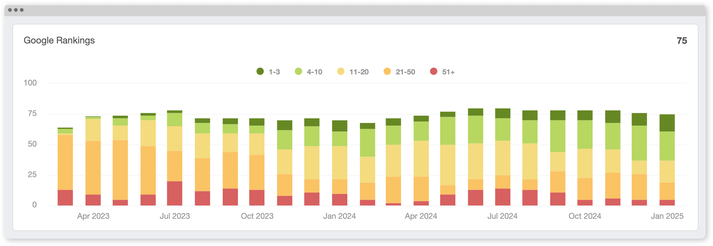Screen dimensions: 713x246
Task: Click the light green 4-10 legend dot
Action: tap(298, 71)
